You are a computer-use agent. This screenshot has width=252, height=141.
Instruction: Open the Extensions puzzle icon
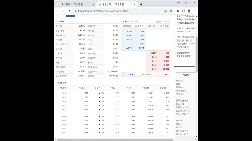(x=178, y=11)
